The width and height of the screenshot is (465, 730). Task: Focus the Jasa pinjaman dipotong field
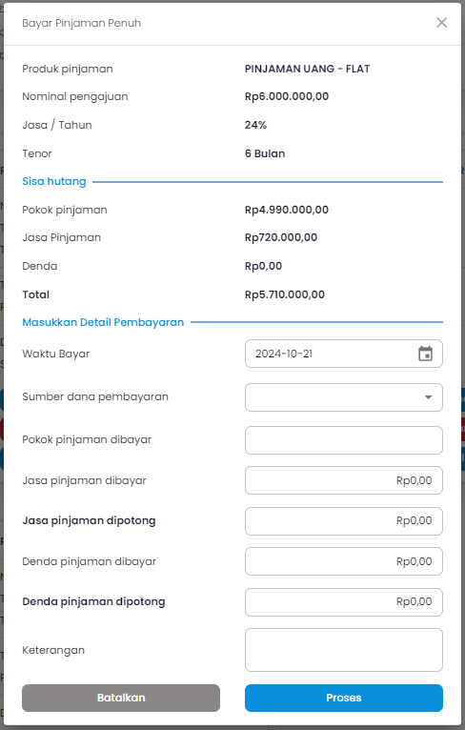click(x=344, y=521)
